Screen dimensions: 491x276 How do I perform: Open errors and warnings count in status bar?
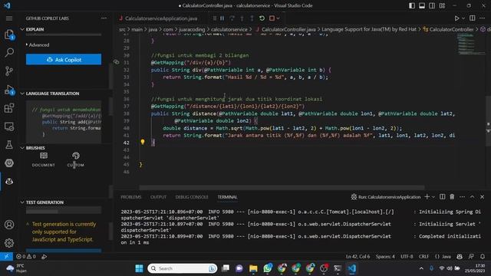tap(26, 256)
